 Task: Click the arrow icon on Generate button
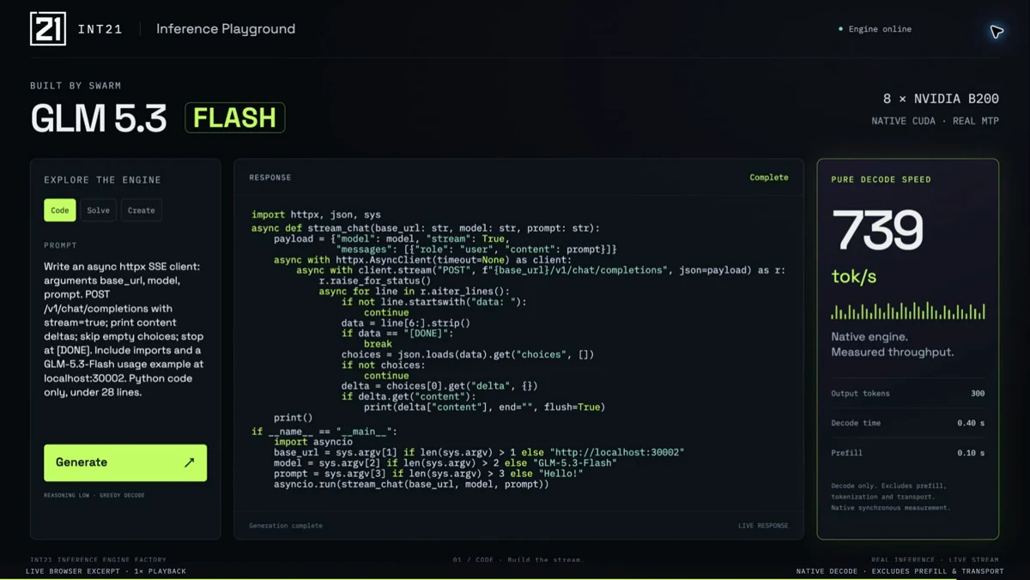pos(189,462)
